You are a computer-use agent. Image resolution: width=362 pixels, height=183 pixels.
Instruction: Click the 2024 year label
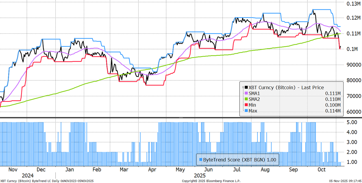pyautogui.click(x=27, y=175)
